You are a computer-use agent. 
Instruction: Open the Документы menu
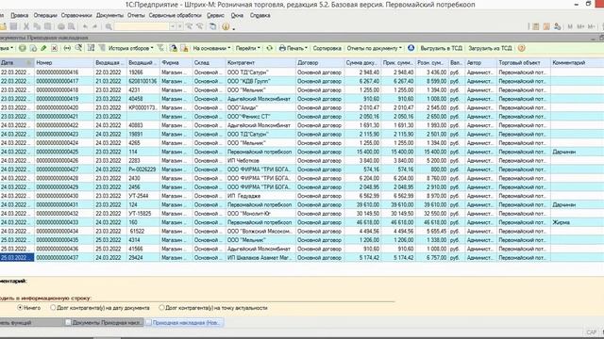click(109, 15)
